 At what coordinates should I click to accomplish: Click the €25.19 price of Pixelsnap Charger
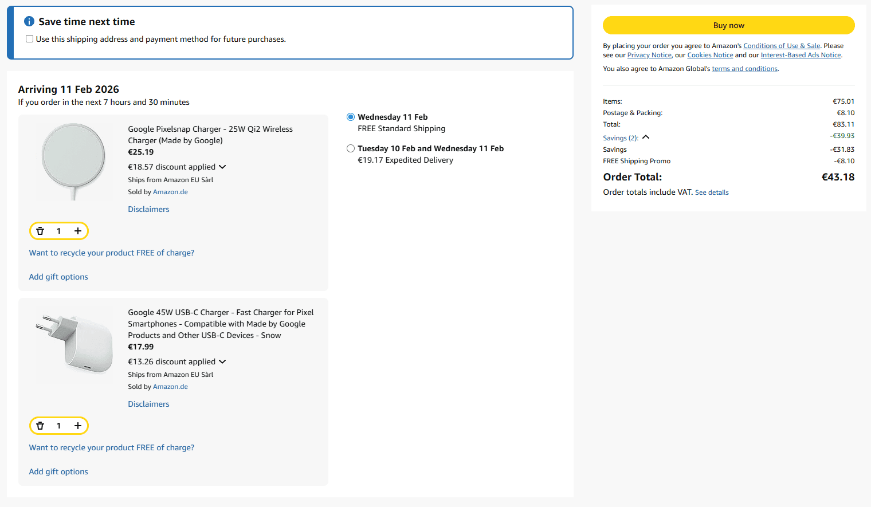point(141,152)
